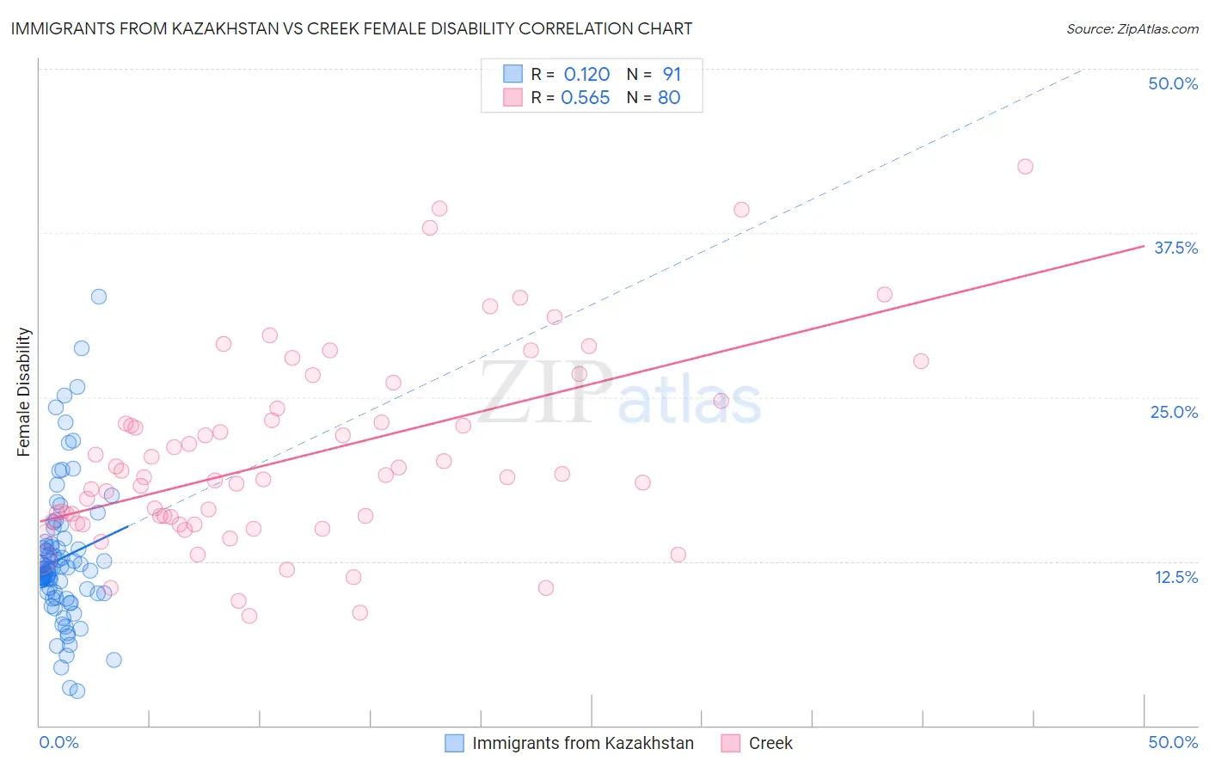Click the N = 91 sample count
The image size is (1209, 767).
click(x=654, y=74)
